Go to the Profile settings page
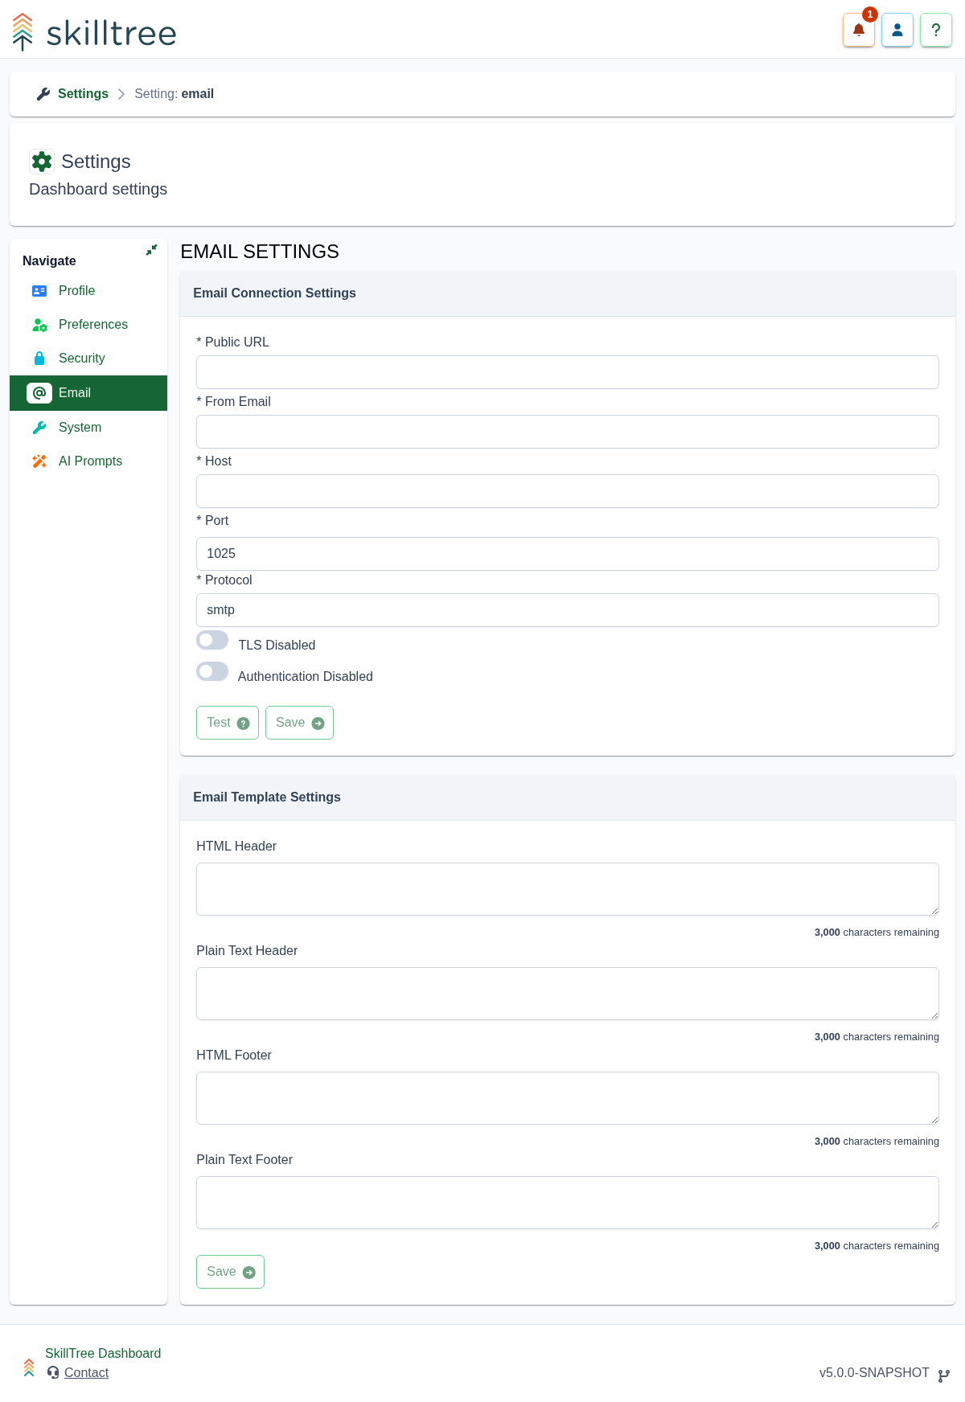This screenshot has height=1402, width=965. pos(88,291)
